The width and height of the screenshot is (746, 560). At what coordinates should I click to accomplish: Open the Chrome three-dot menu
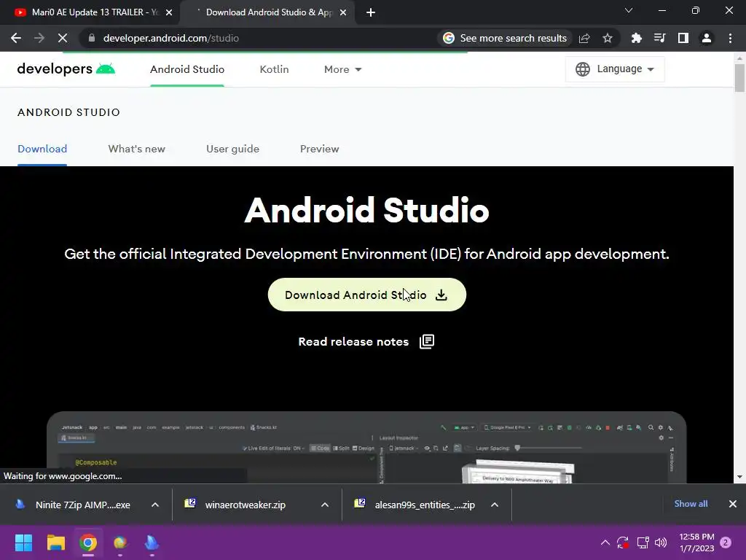tap(730, 38)
